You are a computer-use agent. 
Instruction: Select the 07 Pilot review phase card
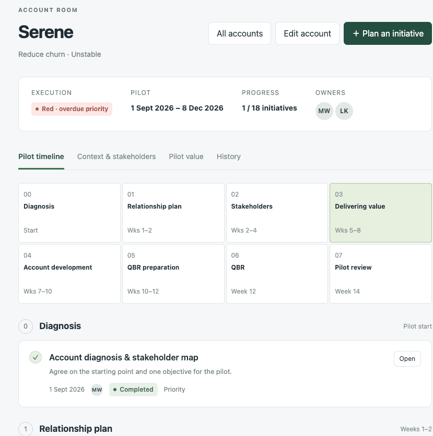[381, 274]
